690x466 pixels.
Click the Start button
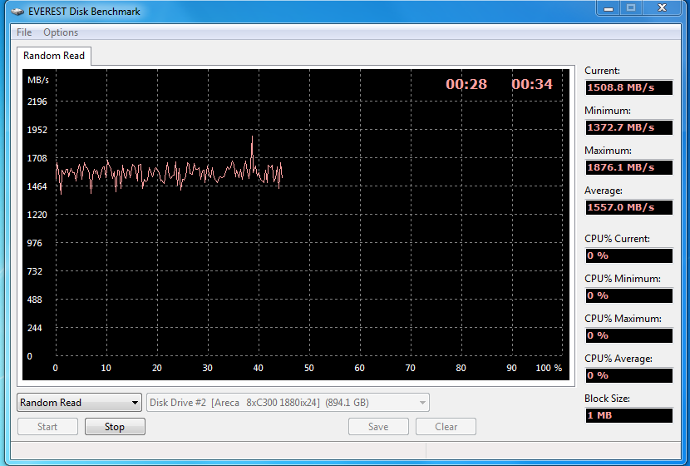(x=47, y=427)
